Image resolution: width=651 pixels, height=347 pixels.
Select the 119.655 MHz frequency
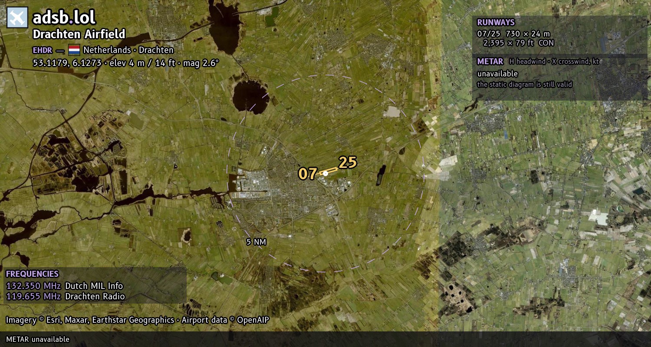pos(33,297)
